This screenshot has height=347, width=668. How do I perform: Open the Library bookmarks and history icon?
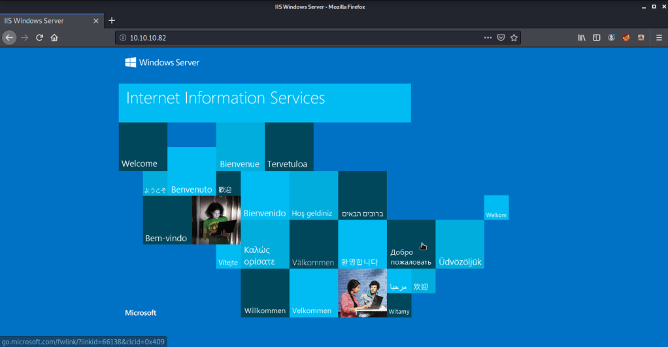[582, 38]
